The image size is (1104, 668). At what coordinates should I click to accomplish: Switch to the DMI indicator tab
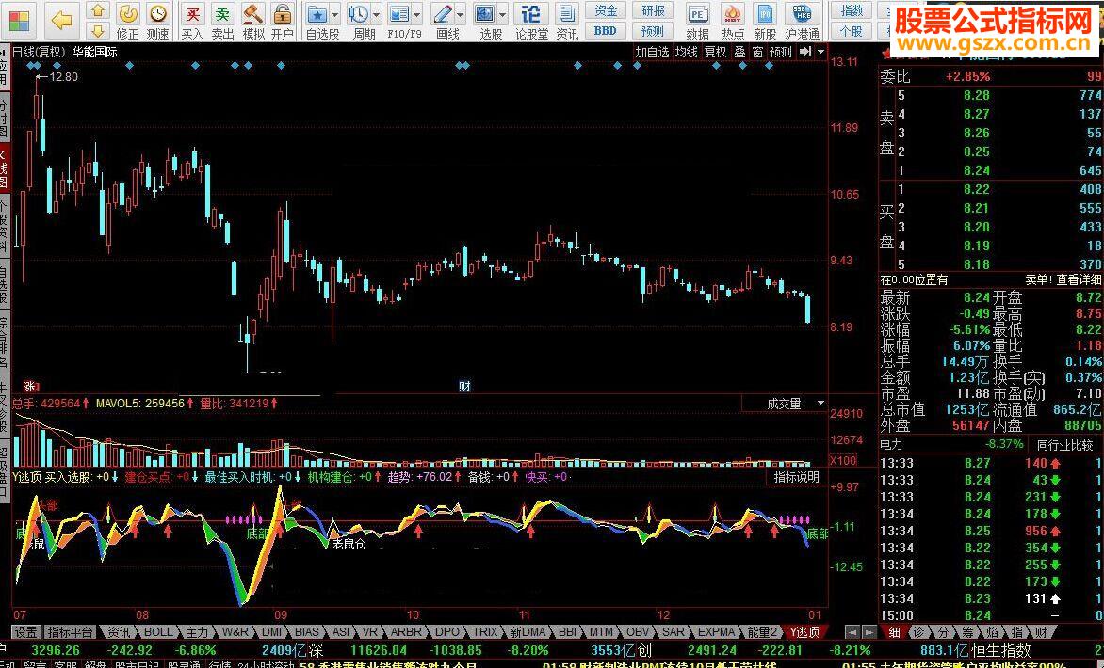click(x=272, y=632)
